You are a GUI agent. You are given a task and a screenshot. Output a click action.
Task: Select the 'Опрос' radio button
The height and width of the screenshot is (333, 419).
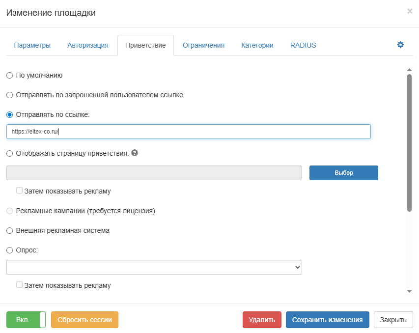coord(10,250)
